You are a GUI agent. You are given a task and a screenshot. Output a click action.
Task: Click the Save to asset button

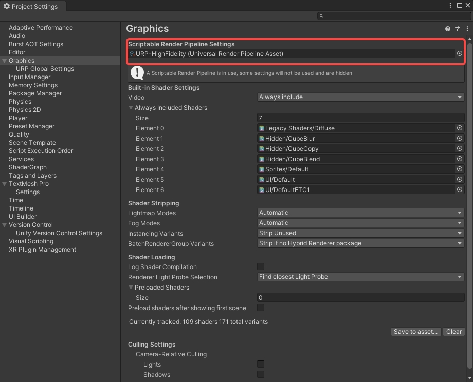point(415,331)
